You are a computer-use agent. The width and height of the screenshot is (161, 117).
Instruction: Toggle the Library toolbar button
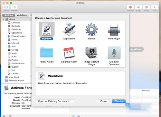6,7
